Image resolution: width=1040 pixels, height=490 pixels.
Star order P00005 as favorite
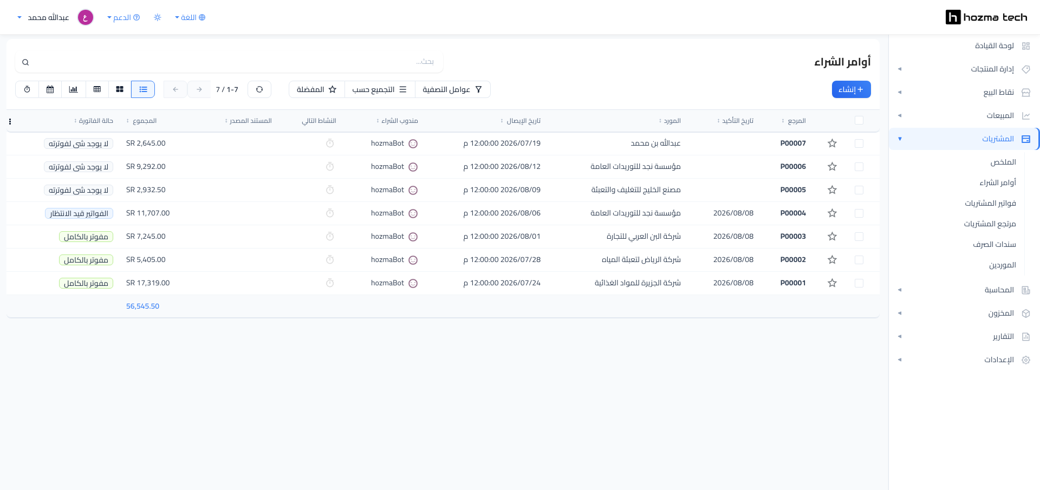pos(833,190)
